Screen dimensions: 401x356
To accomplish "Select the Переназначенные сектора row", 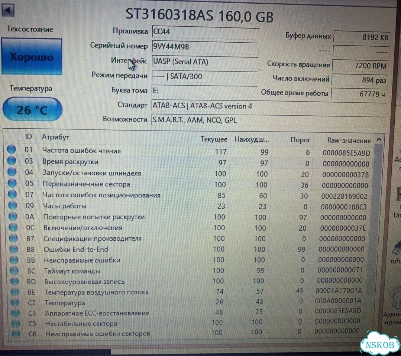I will [x=189, y=185].
